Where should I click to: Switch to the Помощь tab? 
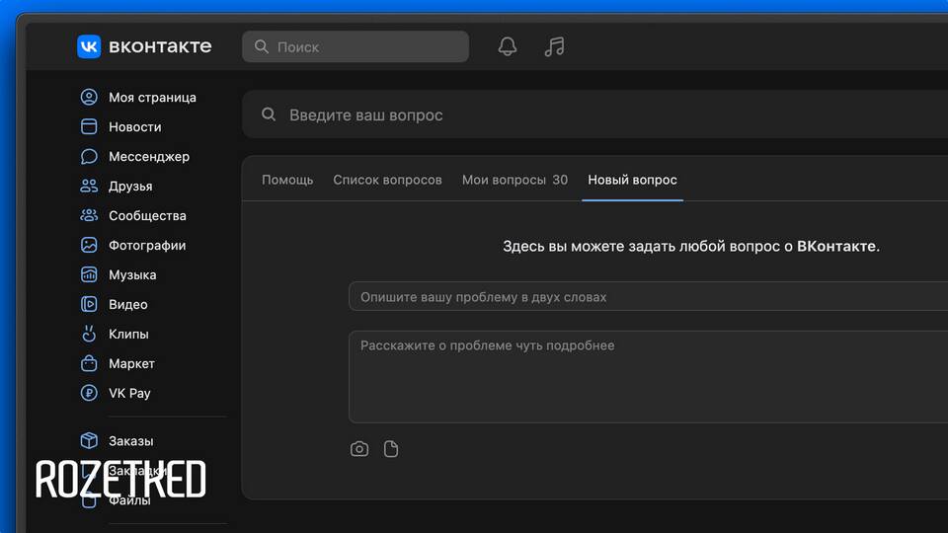tap(287, 180)
